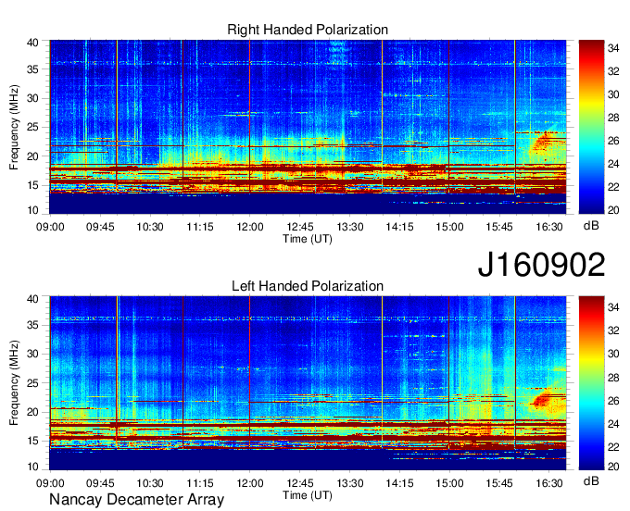Viewport: 630px width, 511px height.
Task: Click the dB unit label of Left Handed colorbar
Action: (591, 480)
